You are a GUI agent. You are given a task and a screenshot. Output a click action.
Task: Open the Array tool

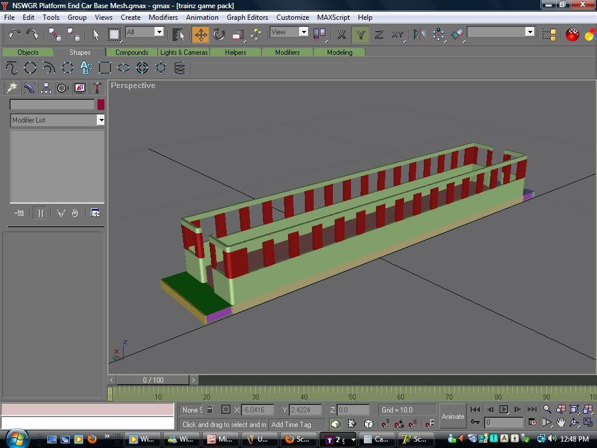pos(438,34)
